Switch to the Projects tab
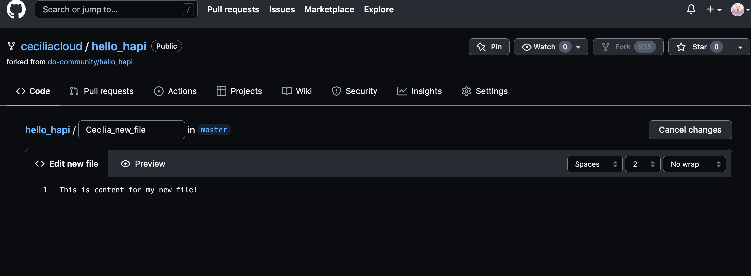751x276 pixels. pos(239,91)
